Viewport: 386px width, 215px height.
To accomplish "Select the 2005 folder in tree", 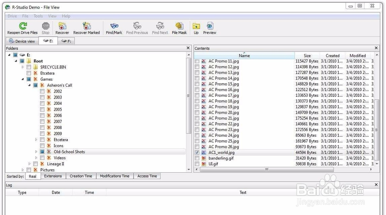I will [58, 109].
